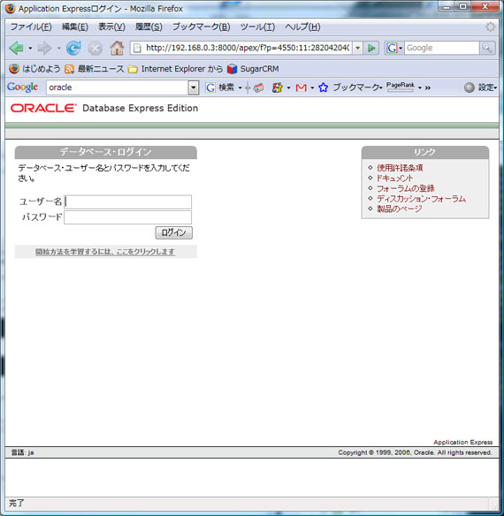Click the ORACLE logo
The width and height of the screenshot is (504, 516).
tap(43, 108)
